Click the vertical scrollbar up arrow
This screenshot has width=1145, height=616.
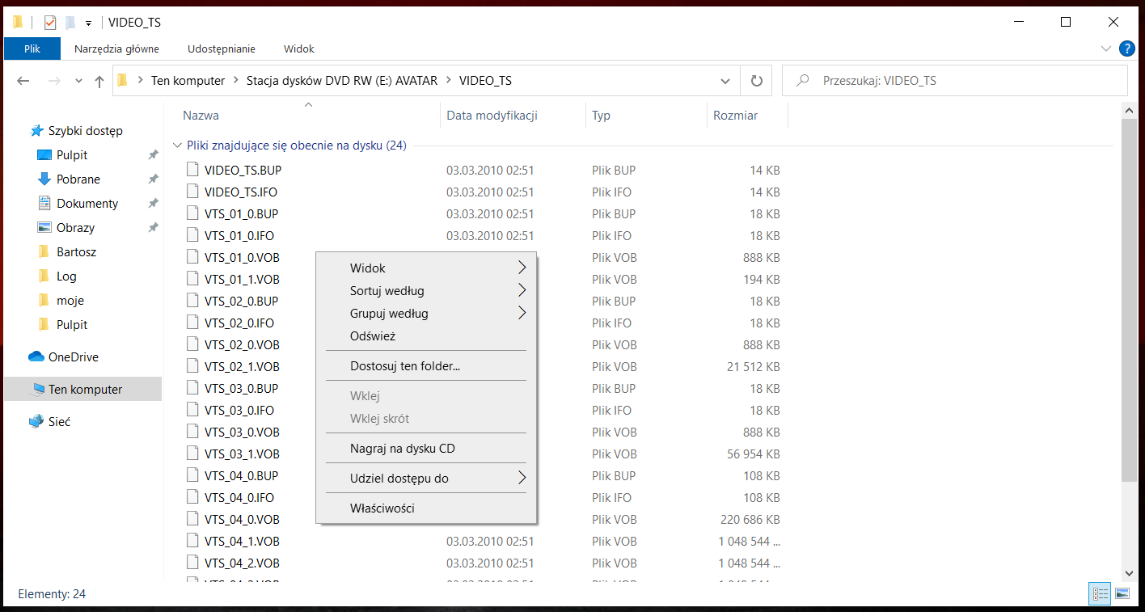(1130, 110)
